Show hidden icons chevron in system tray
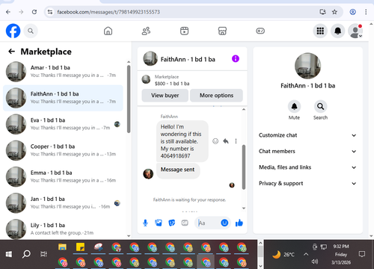Image resolution: width=374 pixels, height=269 pixels. point(306,254)
